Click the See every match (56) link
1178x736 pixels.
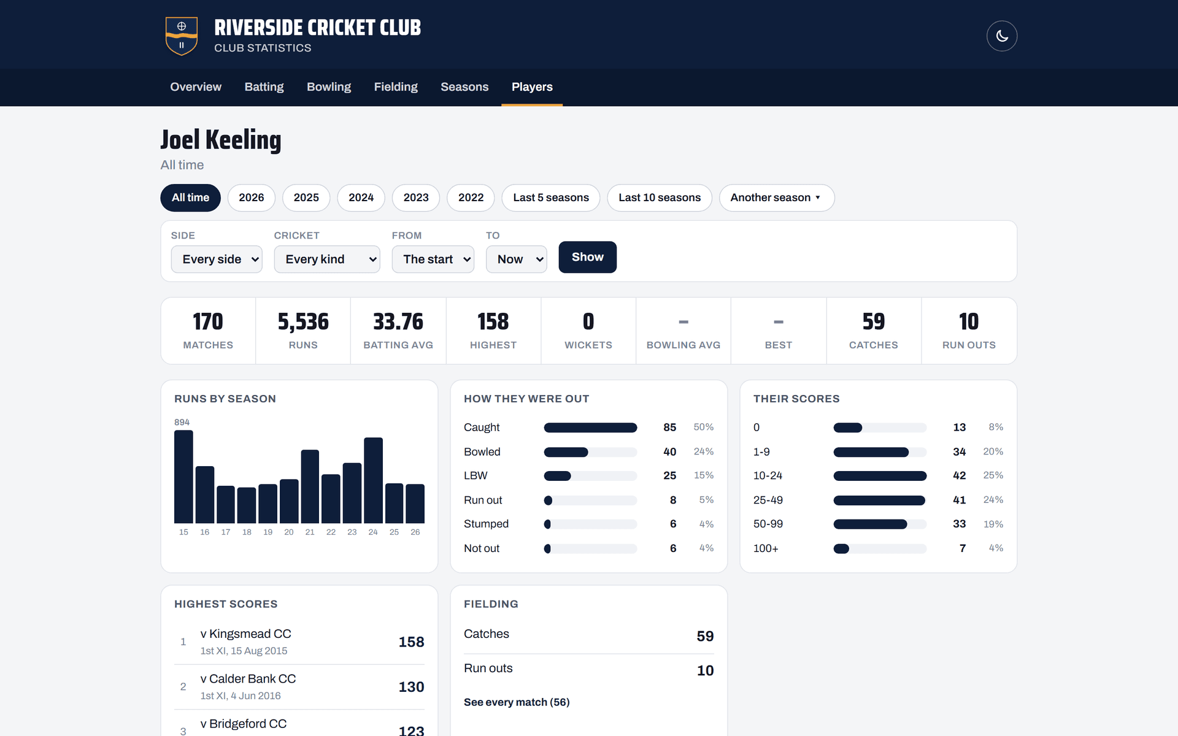pyautogui.click(x=517, y=702)
